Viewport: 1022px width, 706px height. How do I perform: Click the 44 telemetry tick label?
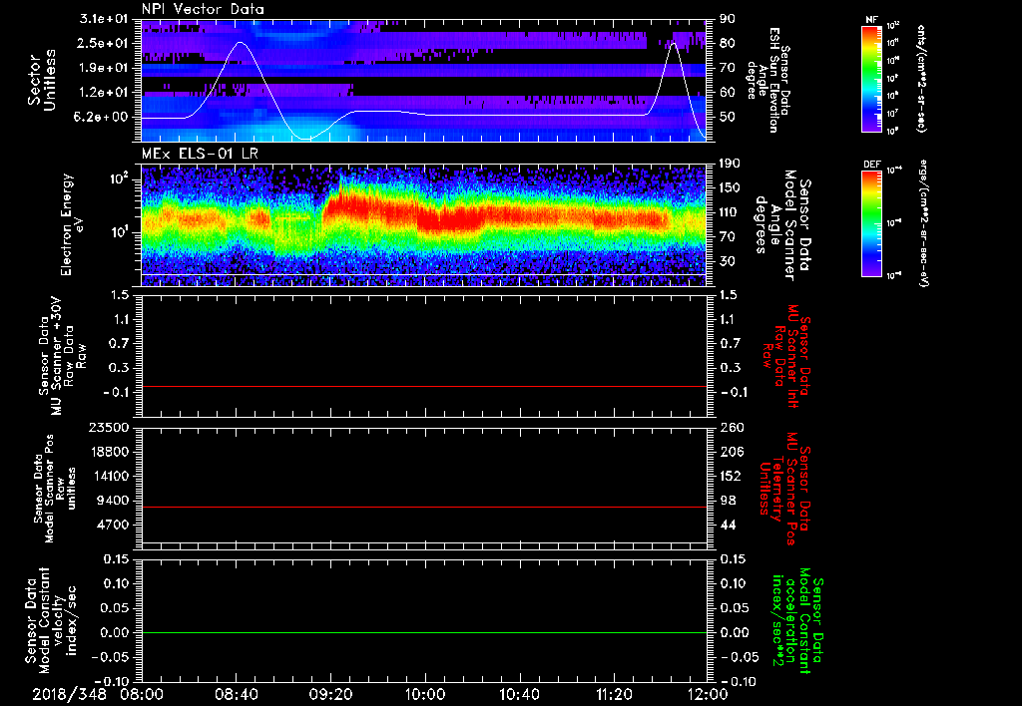pos(728,525)
